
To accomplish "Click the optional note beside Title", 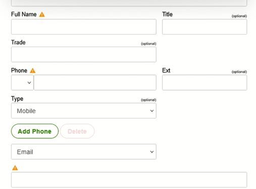I will (239, 16).
